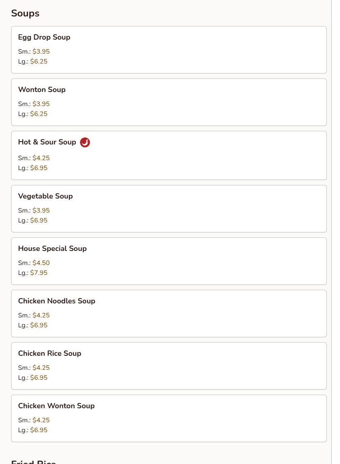Image resolution: width=340 pixels, height=464 pixels.
Task: Click the Soups section heading
Action: [25, 13]
